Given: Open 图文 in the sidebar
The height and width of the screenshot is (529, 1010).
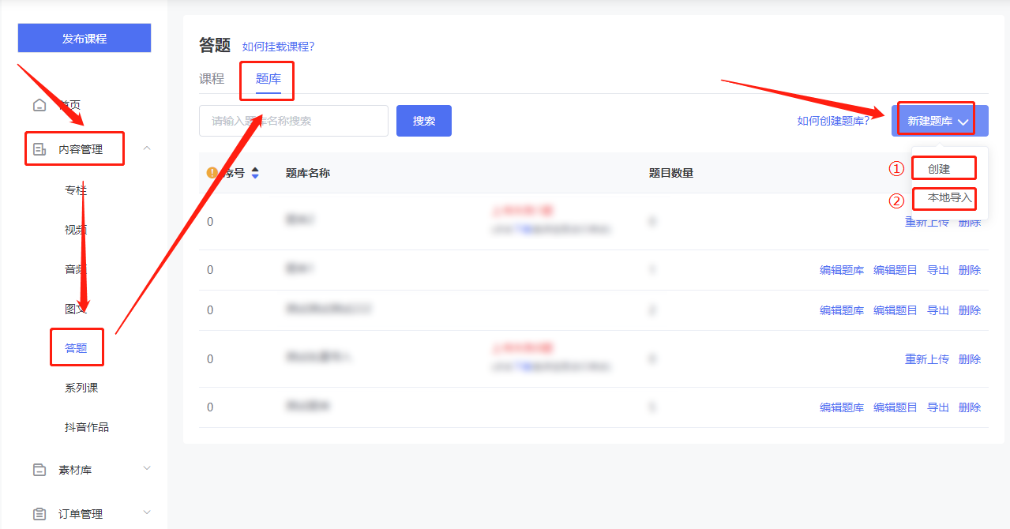Looking at the screenshot, I should [x=76, y=309].
